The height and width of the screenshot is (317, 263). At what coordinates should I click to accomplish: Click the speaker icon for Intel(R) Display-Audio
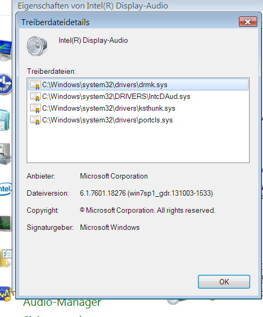(37, 46)
